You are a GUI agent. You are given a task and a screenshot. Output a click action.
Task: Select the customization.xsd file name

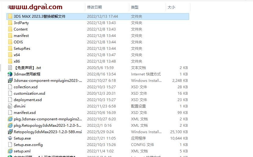(29, 93)
